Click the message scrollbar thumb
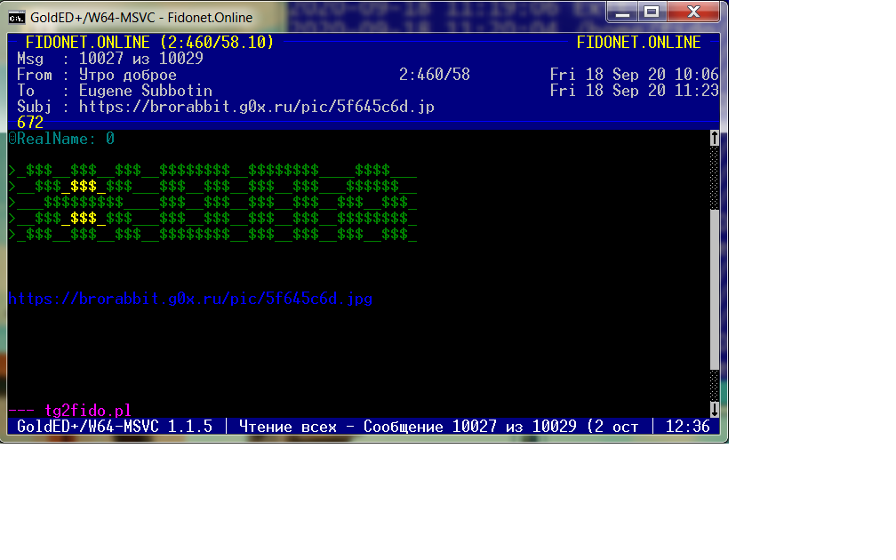 pyautogui.click(x=715, y=290)
